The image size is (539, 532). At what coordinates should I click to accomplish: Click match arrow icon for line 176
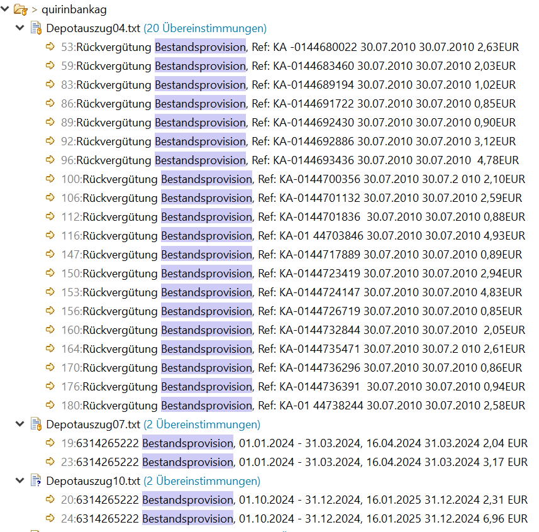[x=50, y=386]
